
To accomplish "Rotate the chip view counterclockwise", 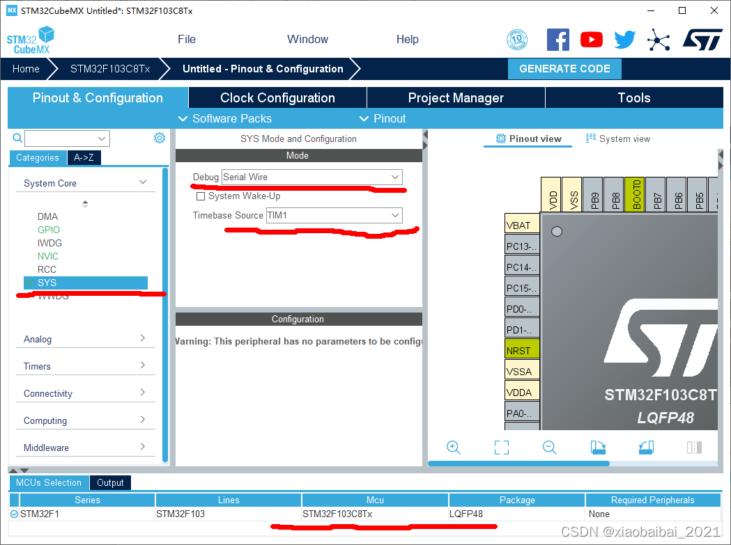I will tap(646, 447).
